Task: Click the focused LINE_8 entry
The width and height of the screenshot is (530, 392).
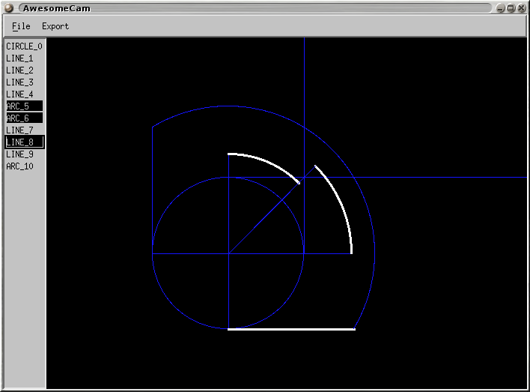Action: click(25, 142)
